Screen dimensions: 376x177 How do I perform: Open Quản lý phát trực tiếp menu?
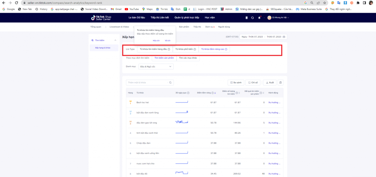[187, 18]
